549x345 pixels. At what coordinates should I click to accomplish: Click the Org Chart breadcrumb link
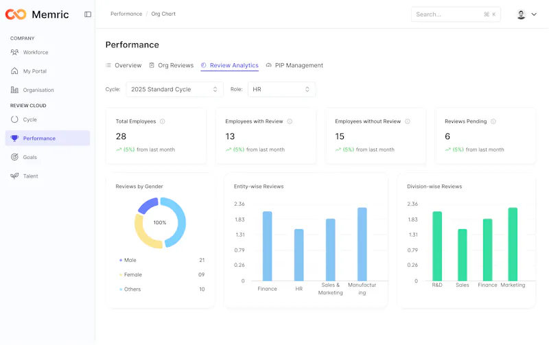163,14
